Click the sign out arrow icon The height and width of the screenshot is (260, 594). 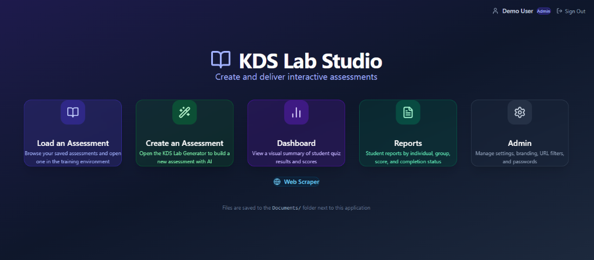559,12
